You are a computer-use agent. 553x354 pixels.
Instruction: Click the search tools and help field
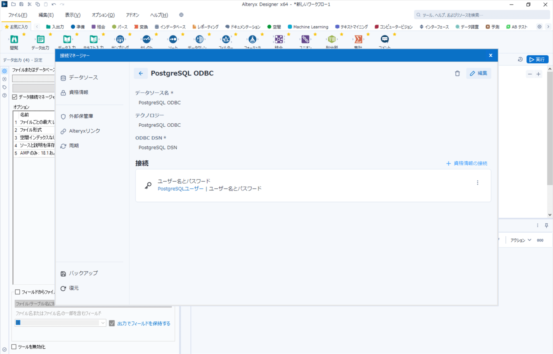point(482,15)
